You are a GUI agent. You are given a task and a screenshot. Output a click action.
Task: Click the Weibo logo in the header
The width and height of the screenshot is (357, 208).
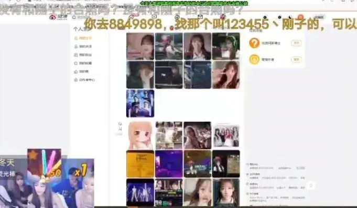58,17
